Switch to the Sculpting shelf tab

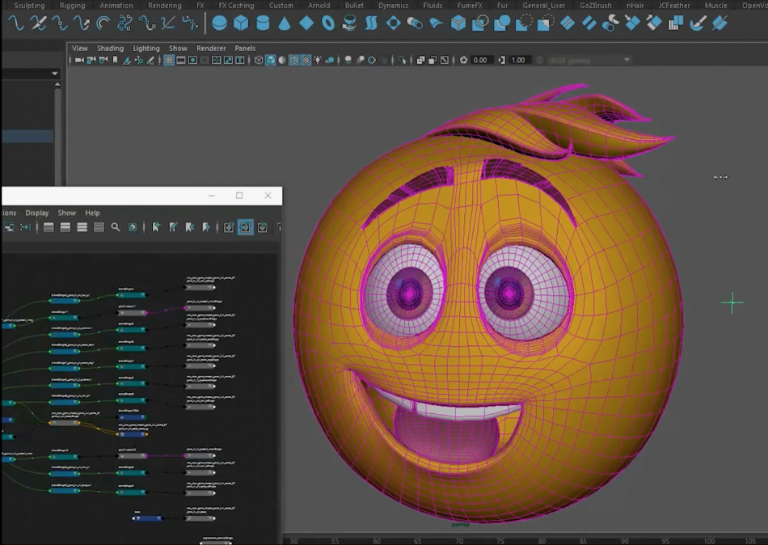(29, 6)
